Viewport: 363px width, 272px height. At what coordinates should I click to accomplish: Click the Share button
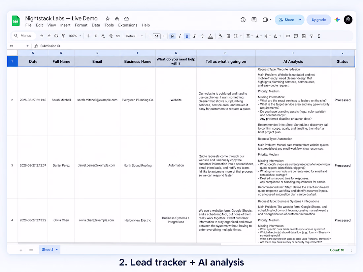coord(286,20)
